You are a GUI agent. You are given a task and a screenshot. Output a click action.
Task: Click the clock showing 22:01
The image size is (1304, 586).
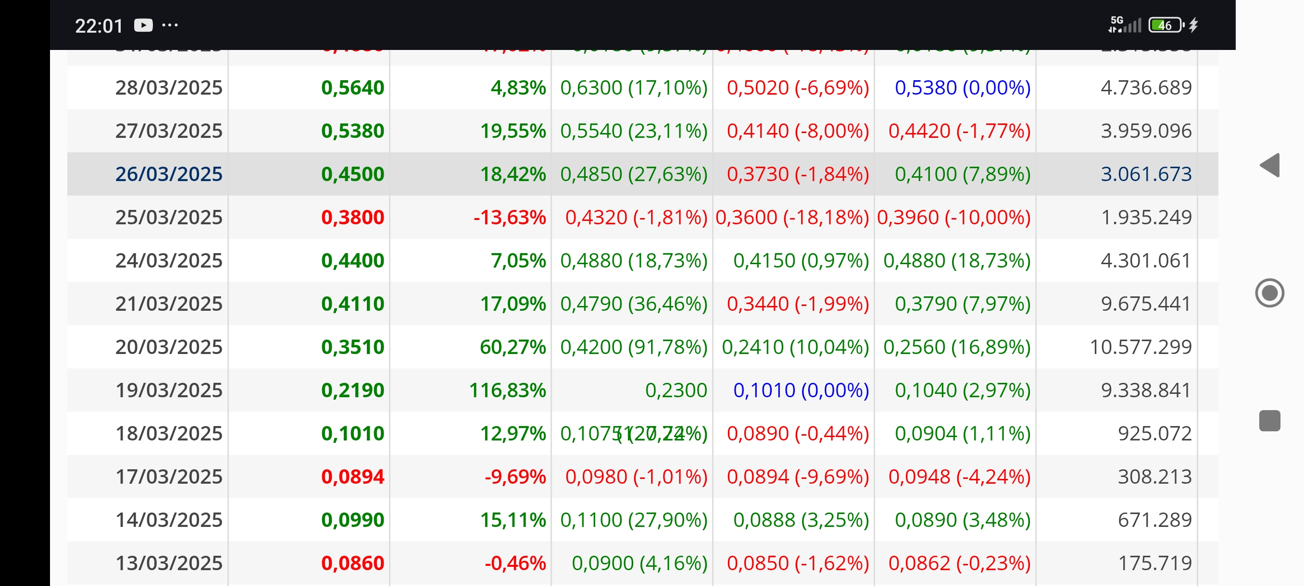point(99,26)
